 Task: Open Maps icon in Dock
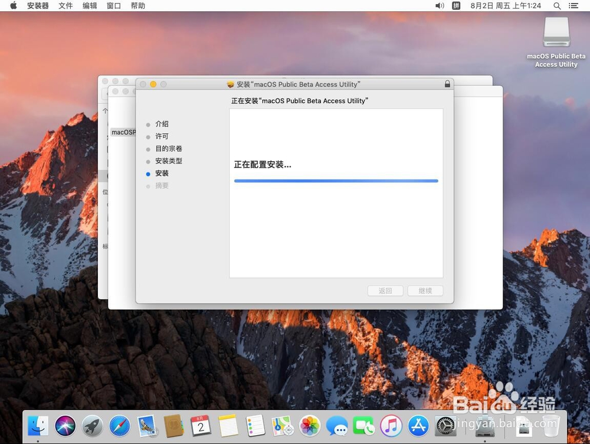click(283, 426)
